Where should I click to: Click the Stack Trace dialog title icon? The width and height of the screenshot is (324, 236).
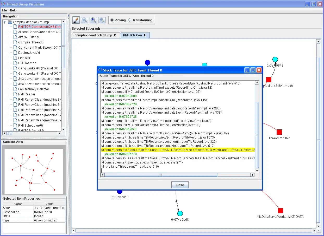tap(100, 70)
